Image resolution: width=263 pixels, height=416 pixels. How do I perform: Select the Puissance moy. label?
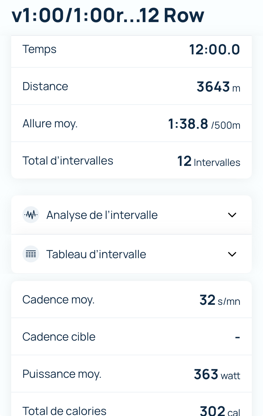tap(62, 374)
